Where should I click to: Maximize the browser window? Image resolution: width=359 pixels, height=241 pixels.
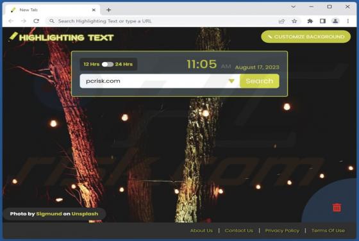click(x=330, y=7)
